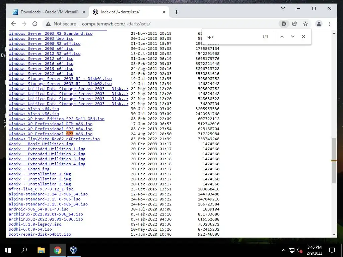Open Windows XP Professional SP2 x64.iso
The width and height of the screenshot is (343, 257).
tap(51, 129)
